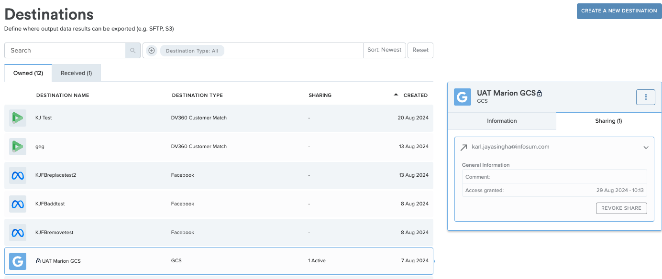Viewport: 662px width, 279px height.
Task: Select the KJ Test destination name
Action: [44, 118]
